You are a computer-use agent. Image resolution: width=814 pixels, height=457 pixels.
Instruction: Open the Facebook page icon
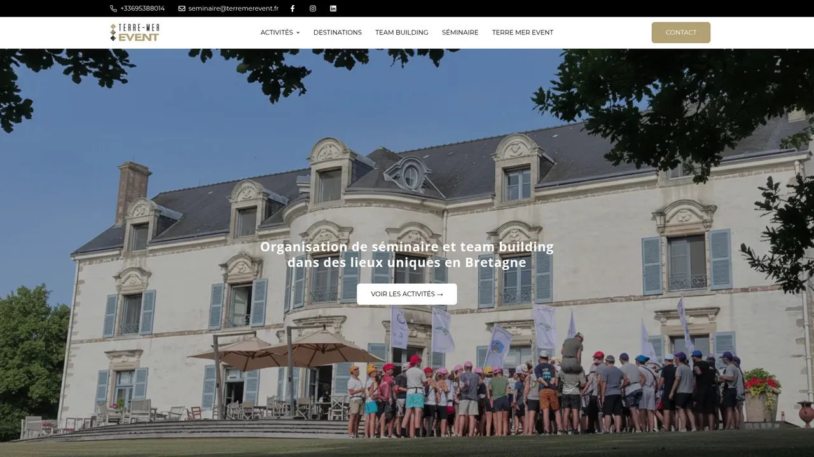293,8
